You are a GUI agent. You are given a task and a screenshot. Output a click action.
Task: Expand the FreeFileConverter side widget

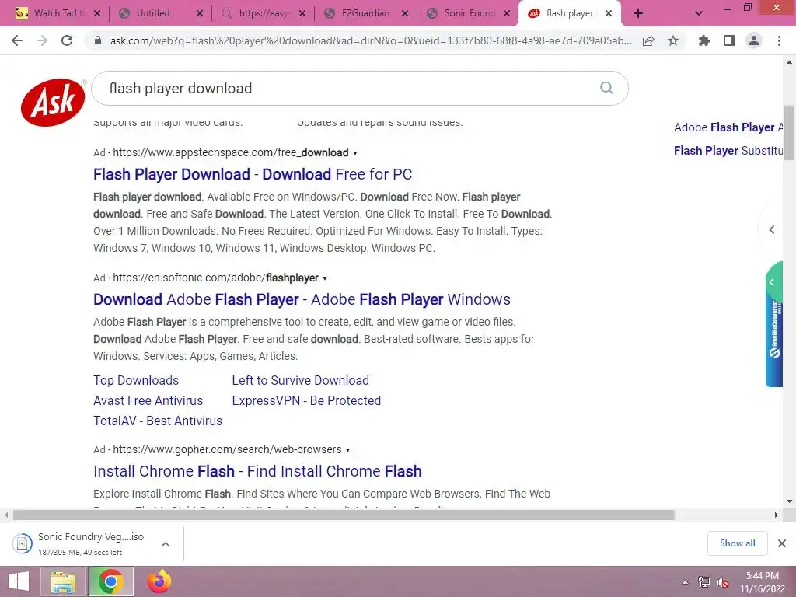pyautogui.click(x=773, y=325)
